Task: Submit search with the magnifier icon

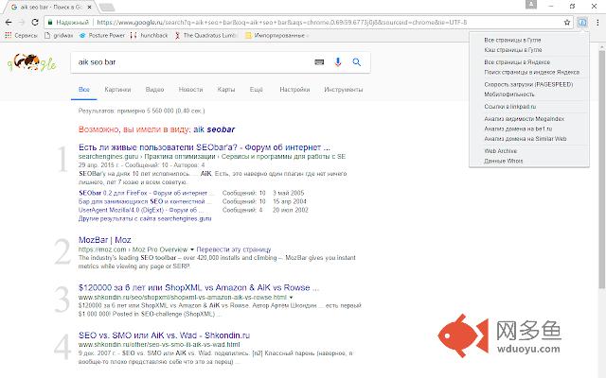Action: (356, 62)
